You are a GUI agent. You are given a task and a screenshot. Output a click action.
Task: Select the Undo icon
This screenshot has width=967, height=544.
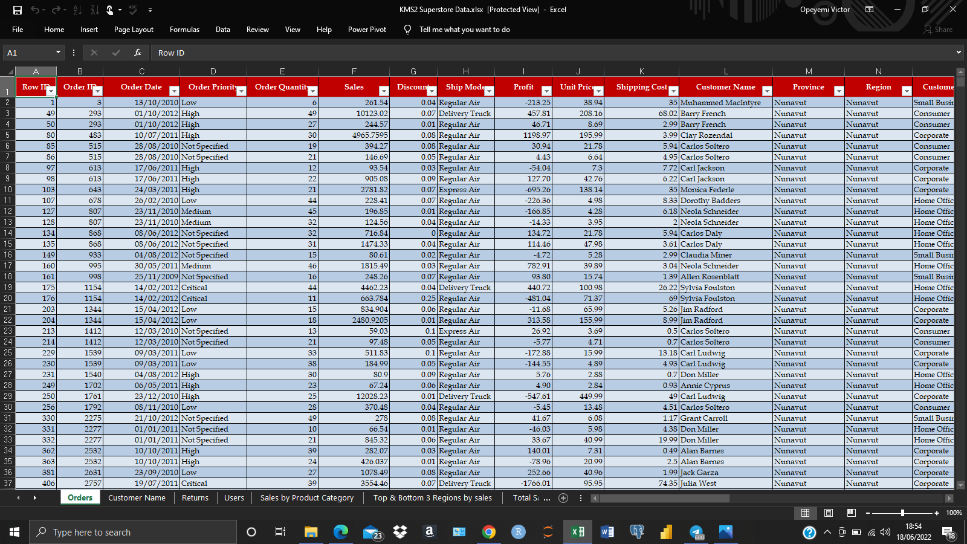tap(37, 9)
